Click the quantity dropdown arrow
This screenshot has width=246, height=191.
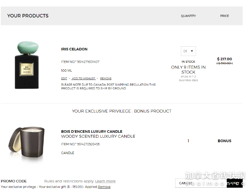click(x=192, y=51)
